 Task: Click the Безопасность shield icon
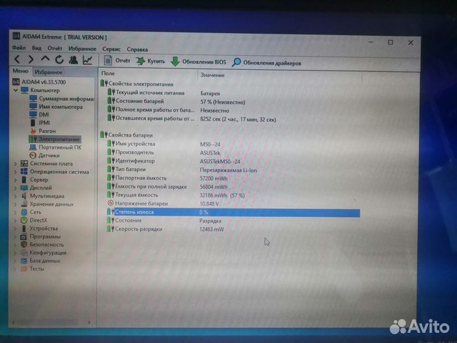pos(24,245)
